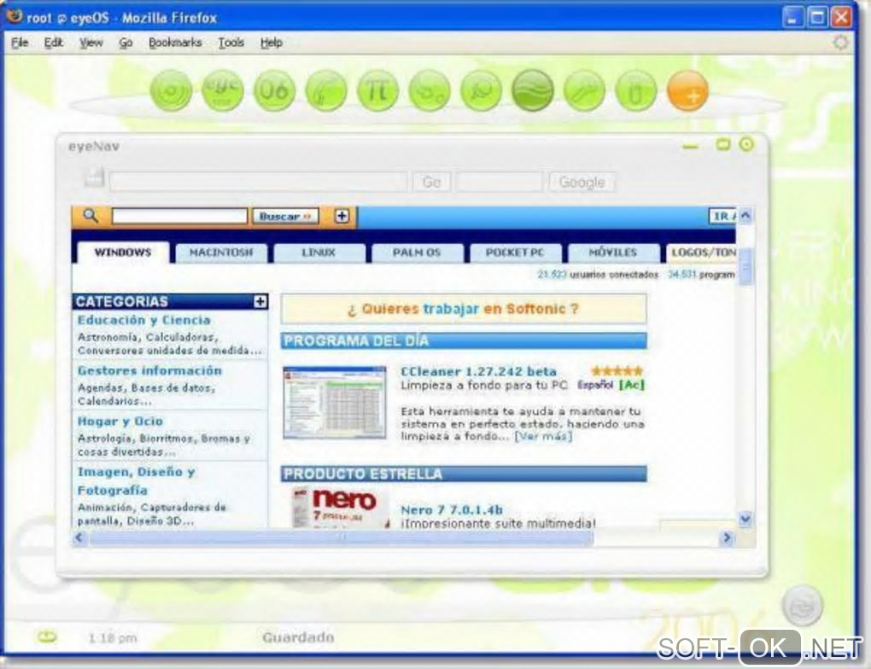
Task: Click the five-star rating for CCleaner
Action: click(617, 370)
